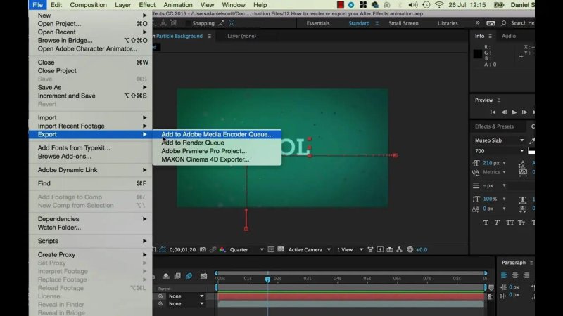Apply Small Caps text style

[x=521, y=223]
